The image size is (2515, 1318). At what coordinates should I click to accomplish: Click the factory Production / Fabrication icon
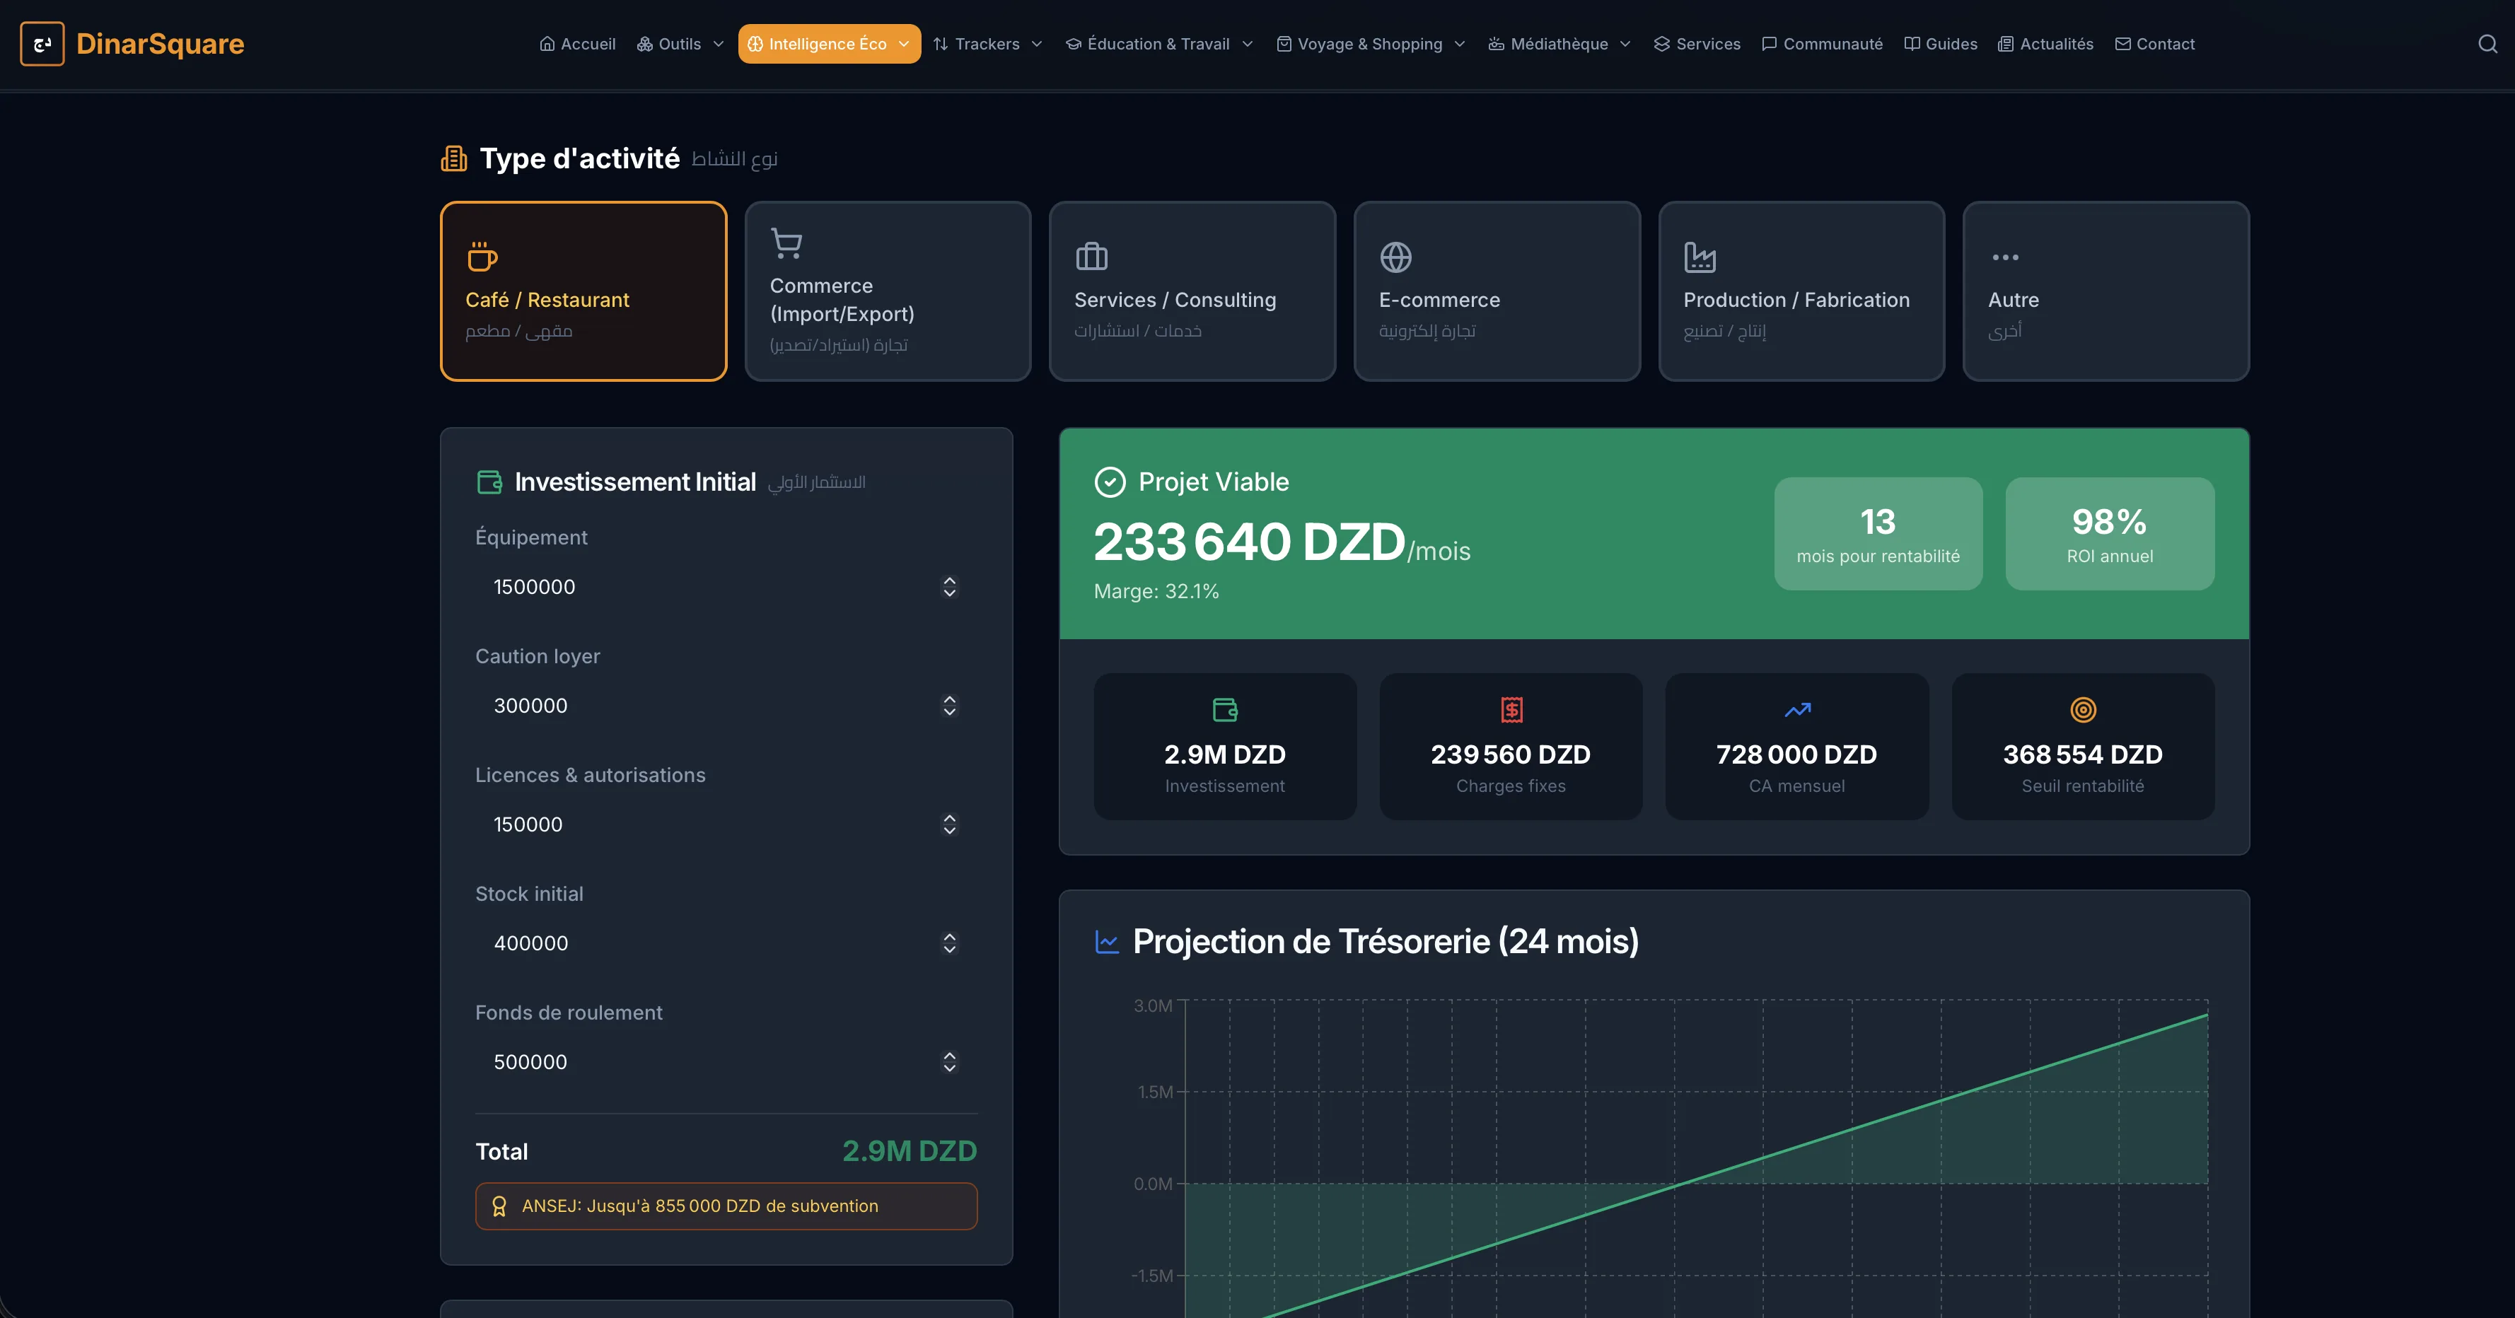click(1700, 257)
